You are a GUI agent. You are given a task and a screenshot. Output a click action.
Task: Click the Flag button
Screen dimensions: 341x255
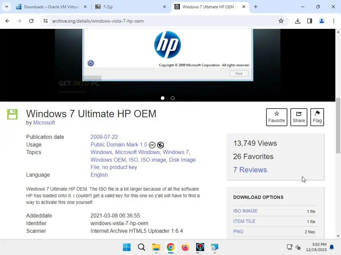[317, 117]
